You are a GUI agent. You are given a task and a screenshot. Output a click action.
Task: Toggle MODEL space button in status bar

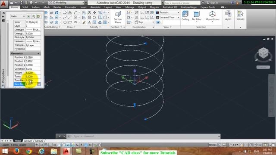click(213, 145)
